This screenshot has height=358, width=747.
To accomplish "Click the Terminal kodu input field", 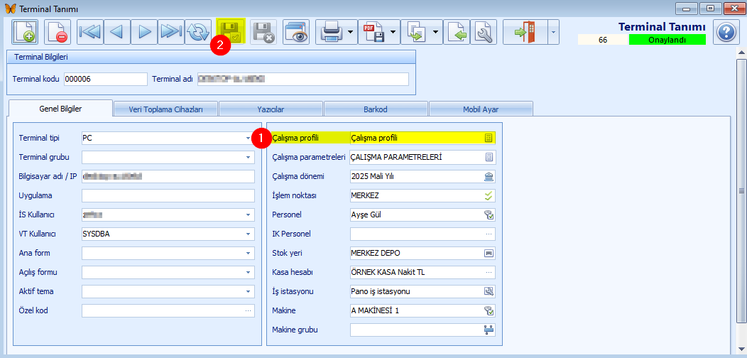I will coord(105,79).
